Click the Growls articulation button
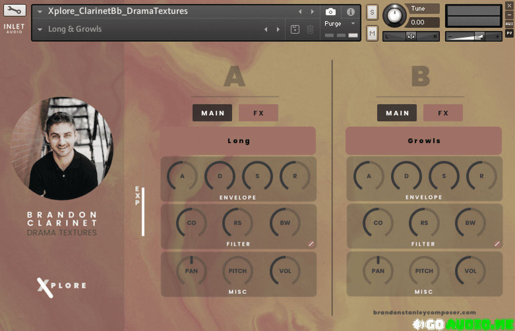This screenshot has height=331, width=515. pos(423,141)
